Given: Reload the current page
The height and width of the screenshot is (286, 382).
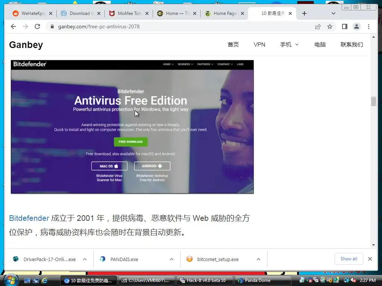Looking at the screenshot, I should click(x=37, y=26).
